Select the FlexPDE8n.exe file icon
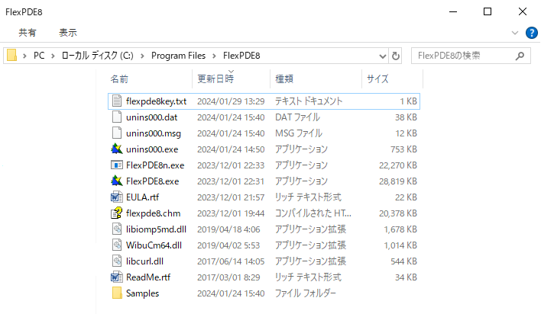 (117, 165)
